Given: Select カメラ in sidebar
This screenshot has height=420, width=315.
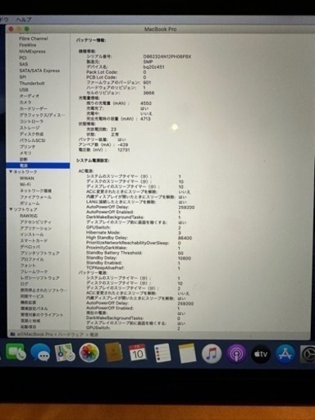Looking at the screenshot, I should pyautogui.click(x=25, y=103).
